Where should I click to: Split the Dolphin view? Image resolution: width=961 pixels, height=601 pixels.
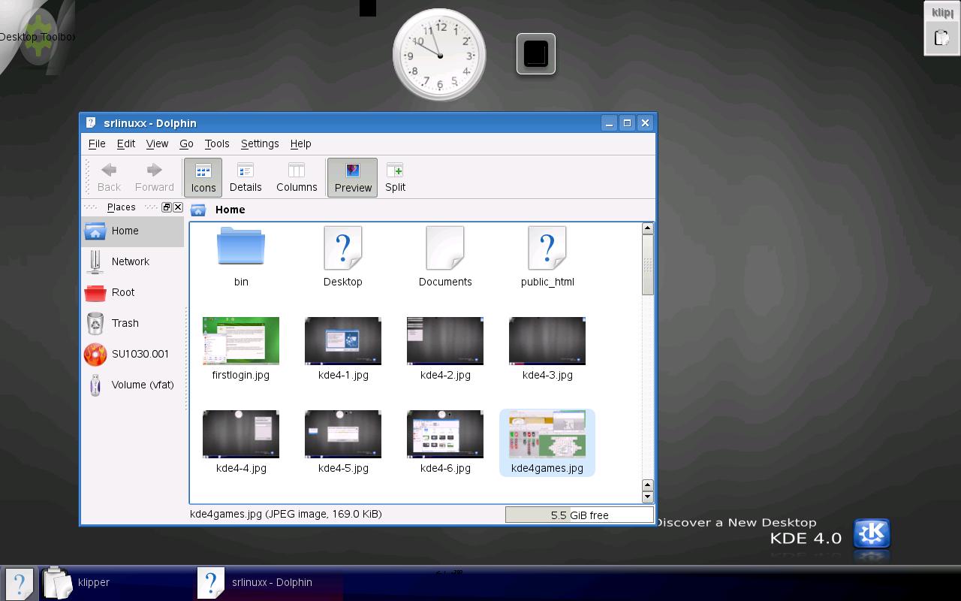395,177
